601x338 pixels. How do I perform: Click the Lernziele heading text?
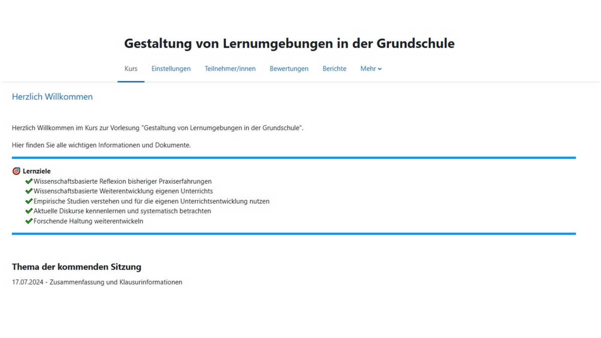pos(37,171)
